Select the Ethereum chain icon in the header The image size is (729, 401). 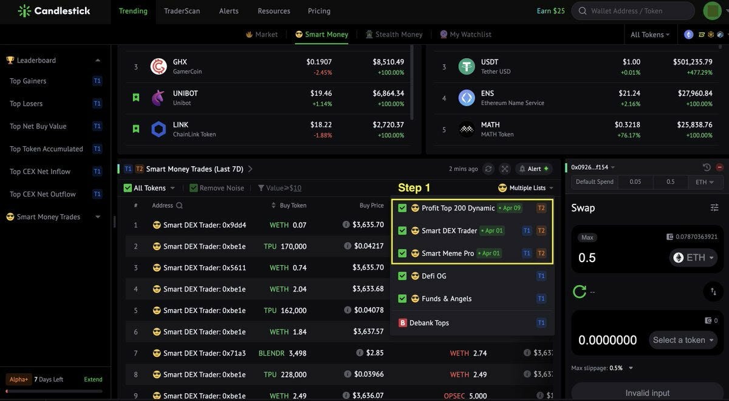688,35
